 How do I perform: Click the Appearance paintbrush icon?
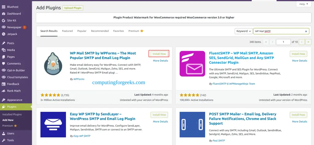coord(3,100)
